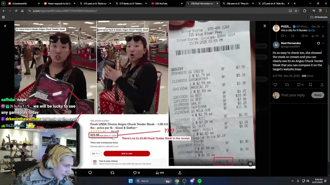Bookmark this page with star icon

296,11
